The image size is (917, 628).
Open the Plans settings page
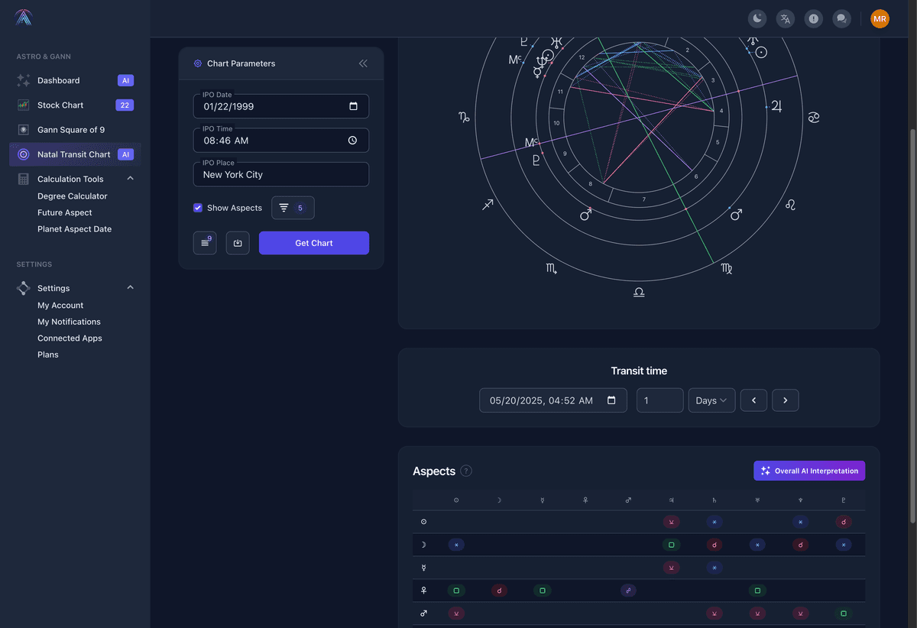[48, 354]
